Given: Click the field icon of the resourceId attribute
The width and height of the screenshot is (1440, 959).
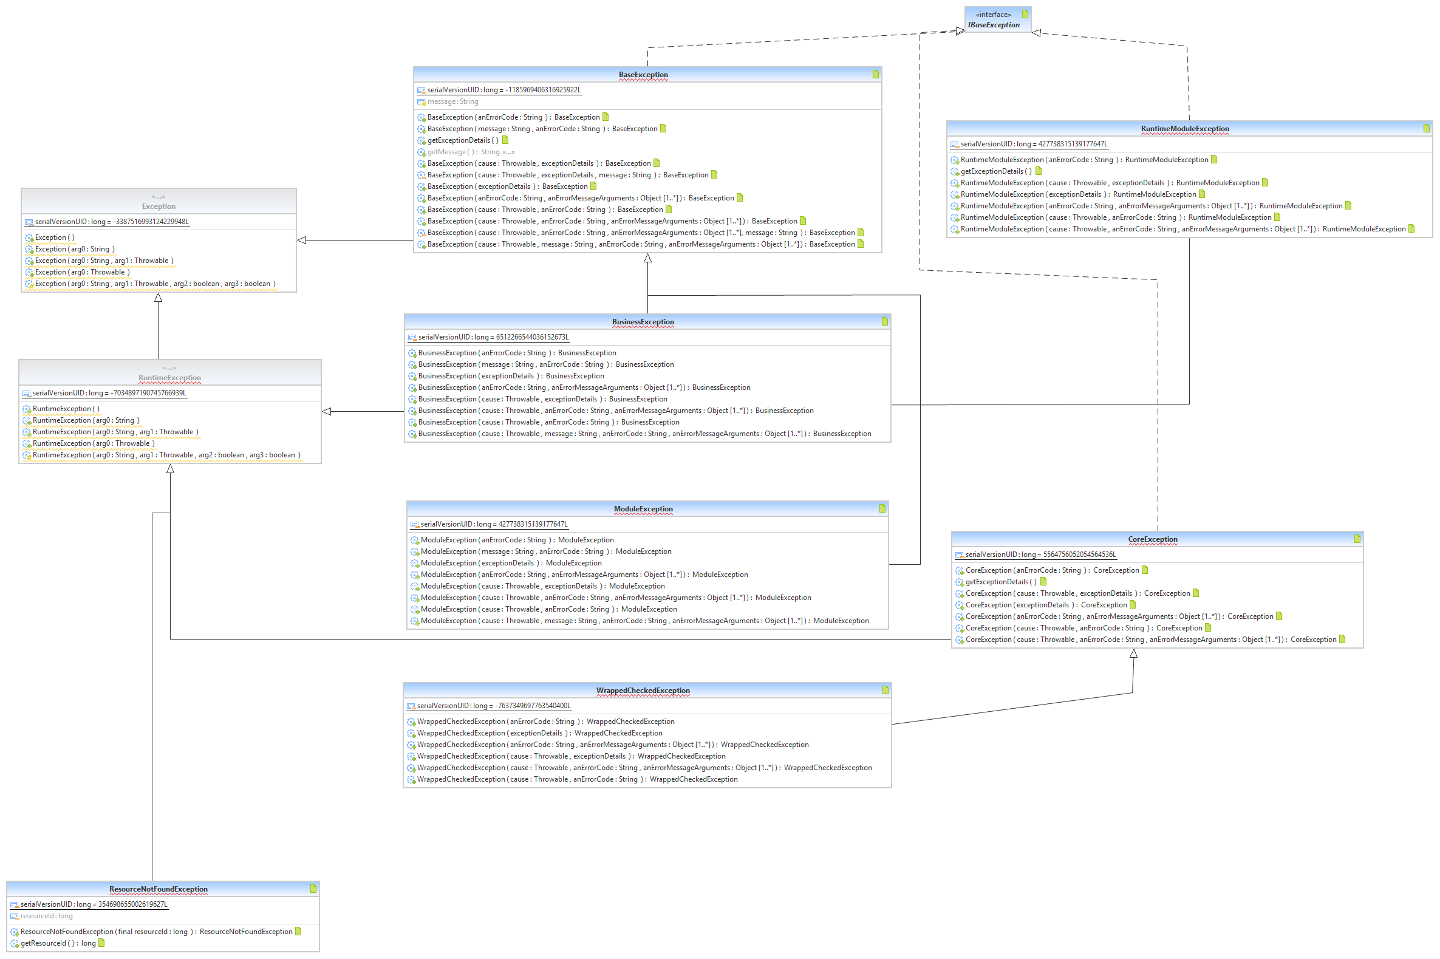Looking at the screenshot, I should coord(15,916).
